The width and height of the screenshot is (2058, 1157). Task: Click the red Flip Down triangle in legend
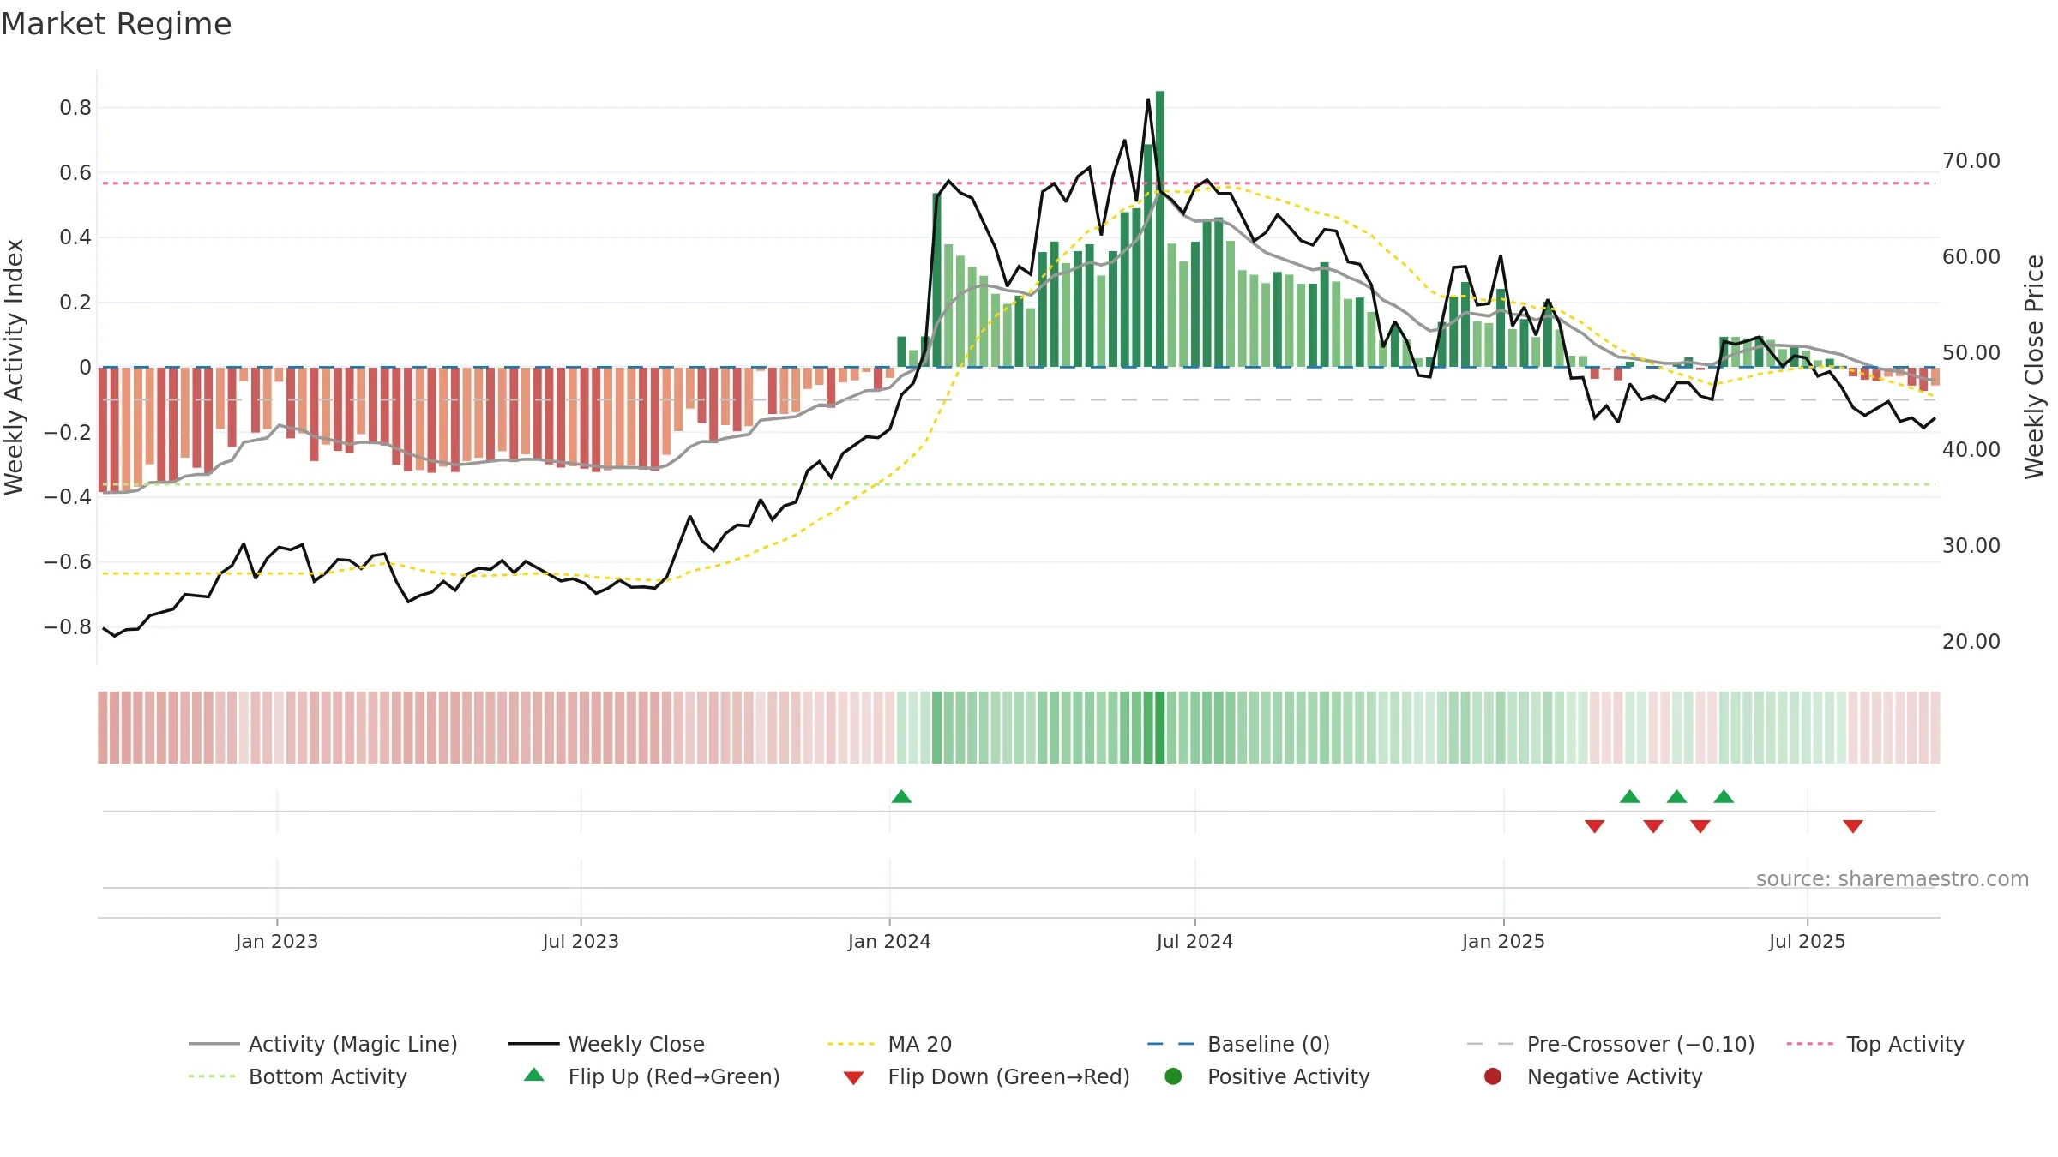(x=853, y=1078)
